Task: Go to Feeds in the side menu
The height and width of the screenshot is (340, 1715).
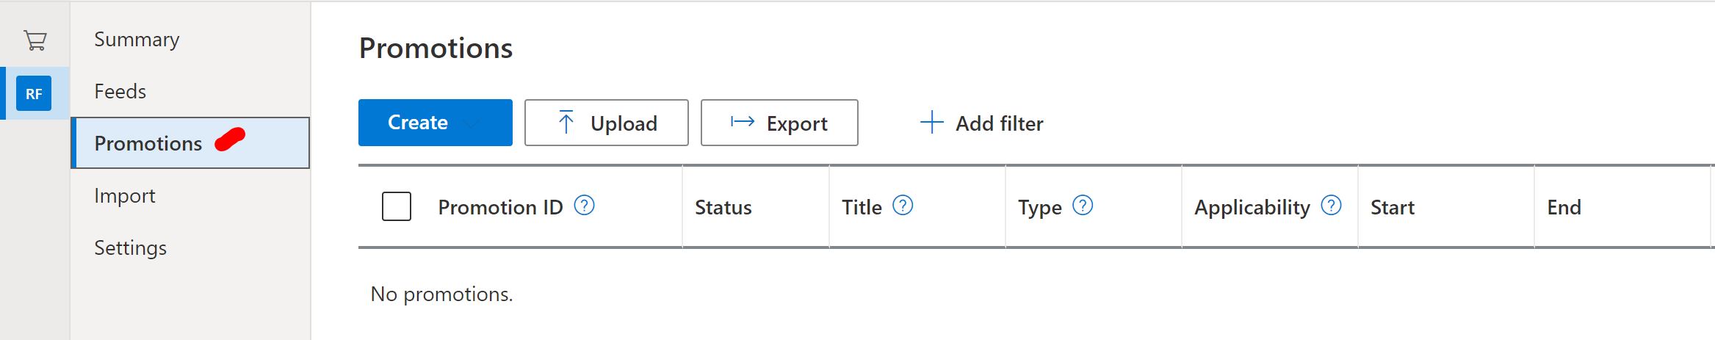Action: [x=120, y=91]
